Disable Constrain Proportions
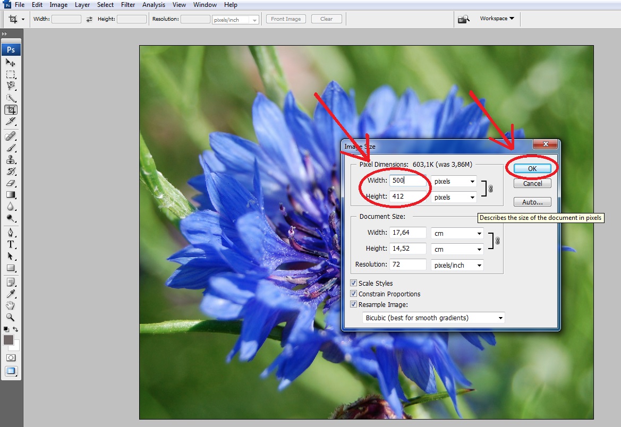 tap(354, 294)
